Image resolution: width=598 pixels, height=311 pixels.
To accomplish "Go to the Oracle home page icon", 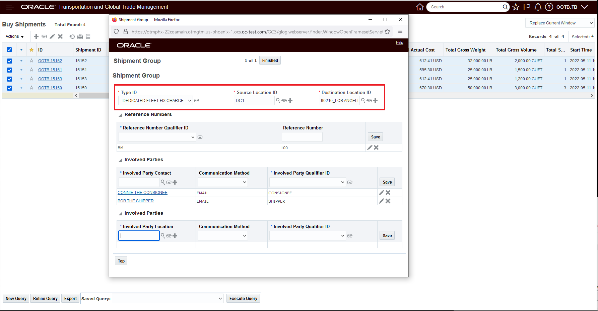I will pos(420,7).
